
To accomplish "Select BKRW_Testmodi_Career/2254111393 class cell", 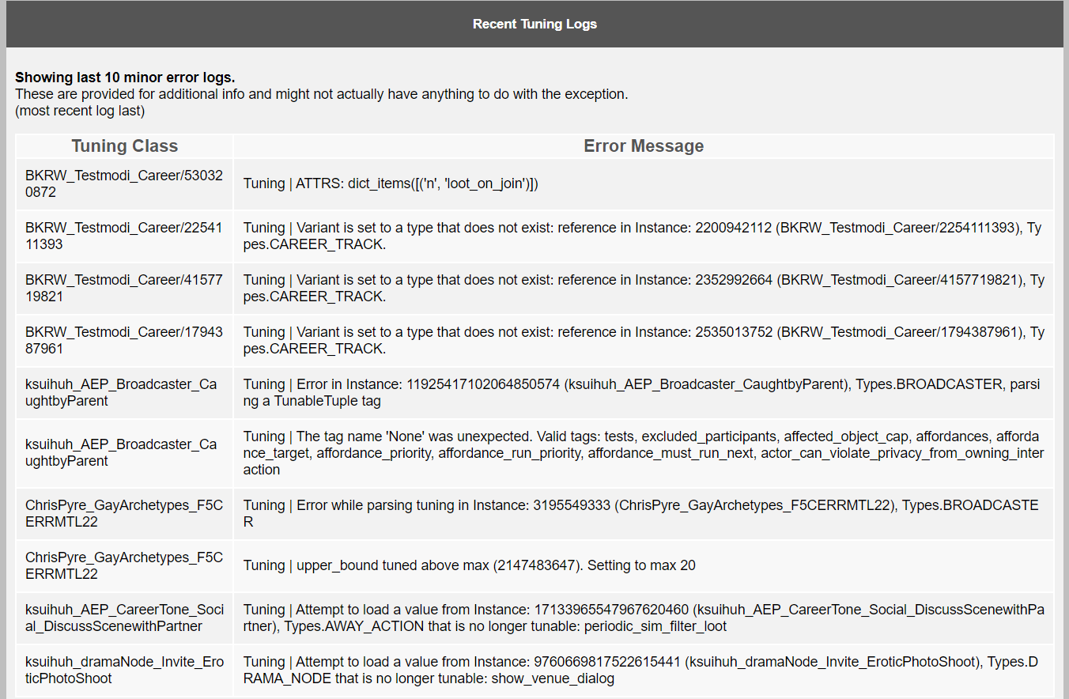I will [x=125, y=236].
